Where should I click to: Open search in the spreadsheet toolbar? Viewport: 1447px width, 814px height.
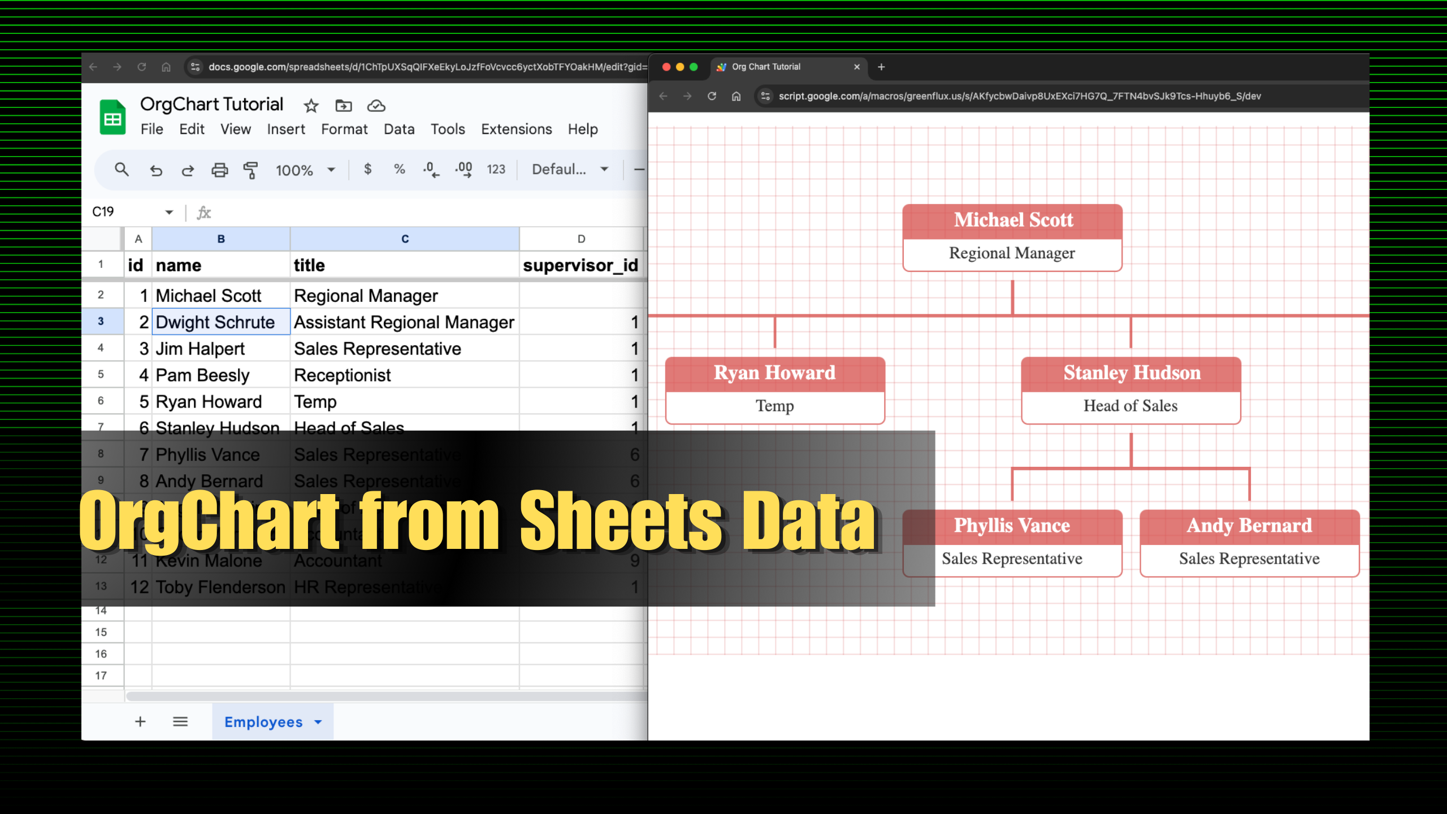coord(122,169)
